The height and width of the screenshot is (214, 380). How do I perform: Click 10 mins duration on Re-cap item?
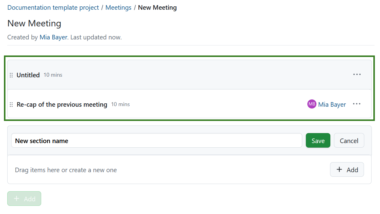coord(120,104)
